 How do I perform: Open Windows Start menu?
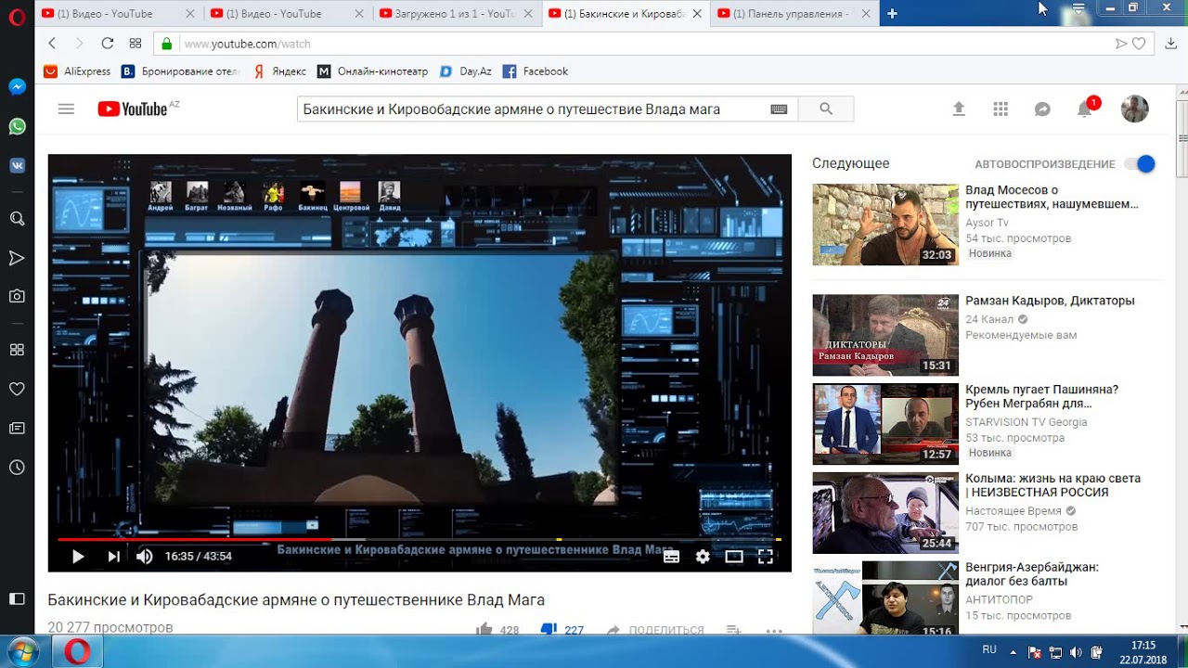[x=21, y=651]
